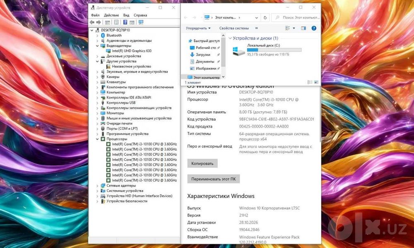Viewport: 414px width, 248px height.
Task: Open Документы in navigation pane
Action: point(205,62)
